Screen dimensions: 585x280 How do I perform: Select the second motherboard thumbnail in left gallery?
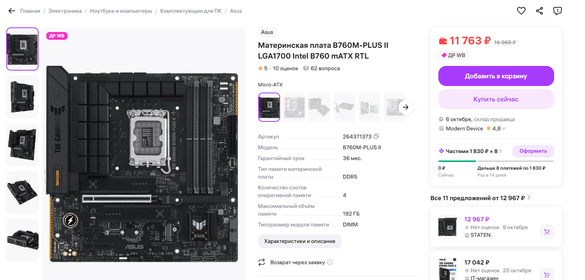pyautogui.click(x=22, y=97)
